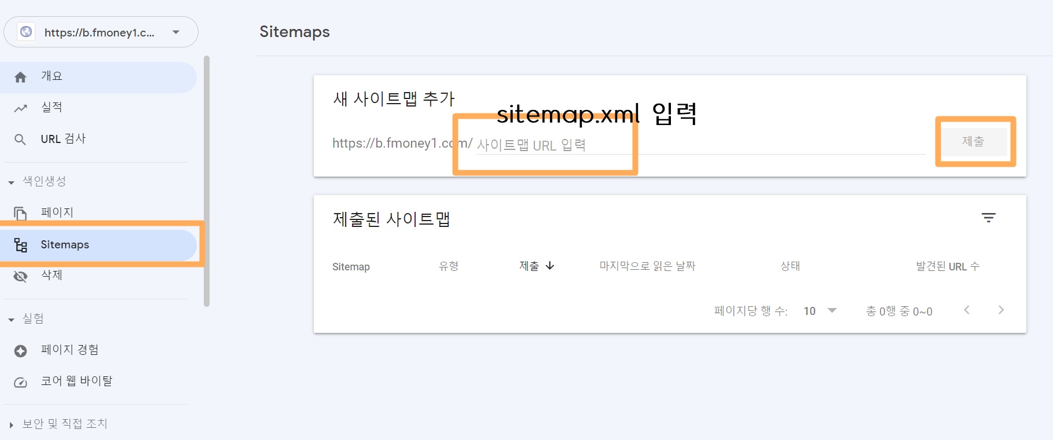1053x440 pixels.
Task: Go to next page of sitemaps
Action: [1001, 310]
